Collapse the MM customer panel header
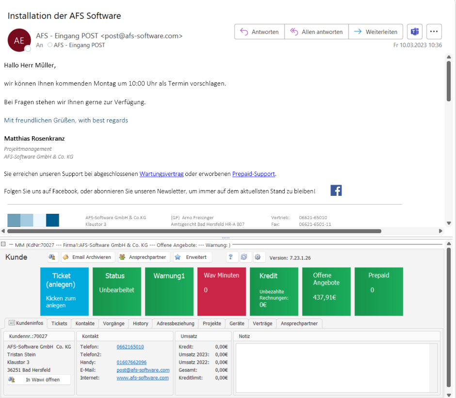Image resolution: width=456 pixels, height=398 pixels. point(3,244)
